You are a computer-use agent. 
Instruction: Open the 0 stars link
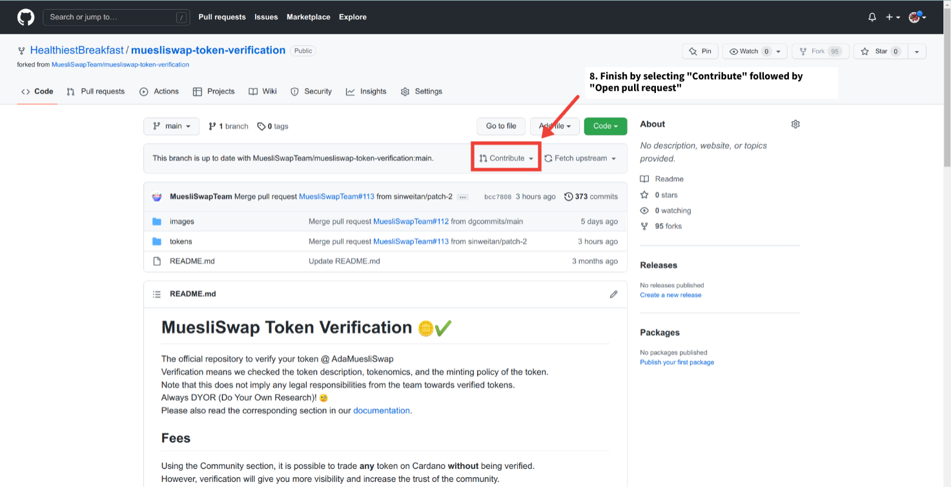click(666, 195)
